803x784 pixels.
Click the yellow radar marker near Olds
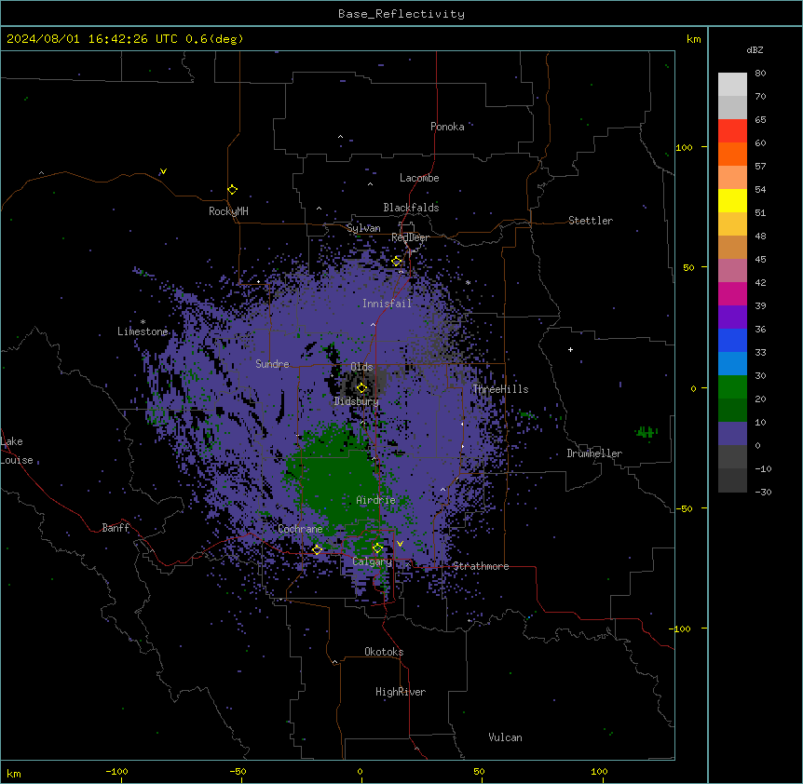[361, 387]
